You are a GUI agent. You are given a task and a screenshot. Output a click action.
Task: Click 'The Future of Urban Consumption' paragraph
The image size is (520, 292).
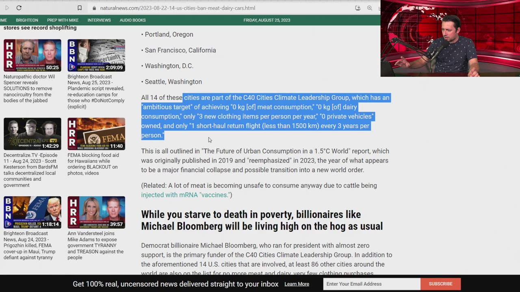click(x=264, y=161)
